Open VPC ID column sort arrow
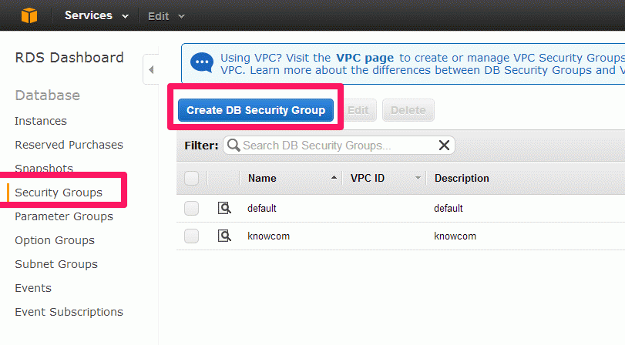 coord(418,178)
